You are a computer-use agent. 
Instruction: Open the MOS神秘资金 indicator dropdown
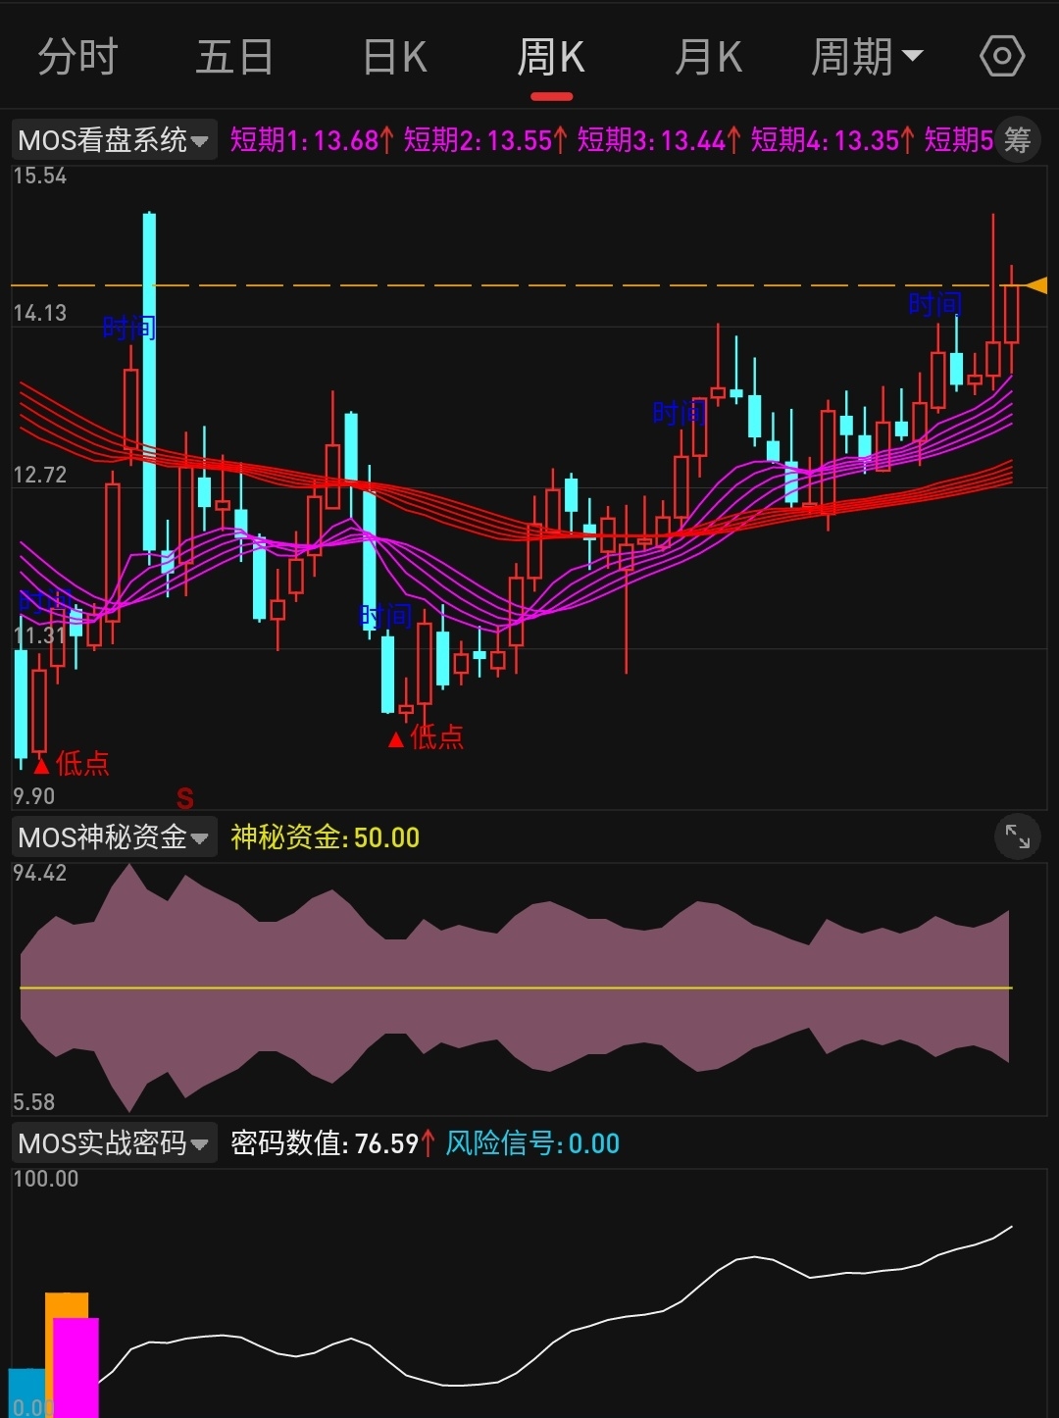114,837
